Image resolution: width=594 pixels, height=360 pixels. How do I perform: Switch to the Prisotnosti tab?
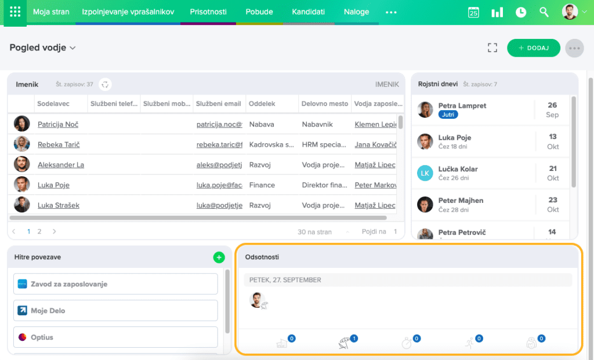click(x=208, y=12)
